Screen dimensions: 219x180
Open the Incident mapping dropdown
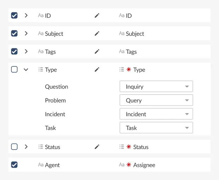coord(156,114)
